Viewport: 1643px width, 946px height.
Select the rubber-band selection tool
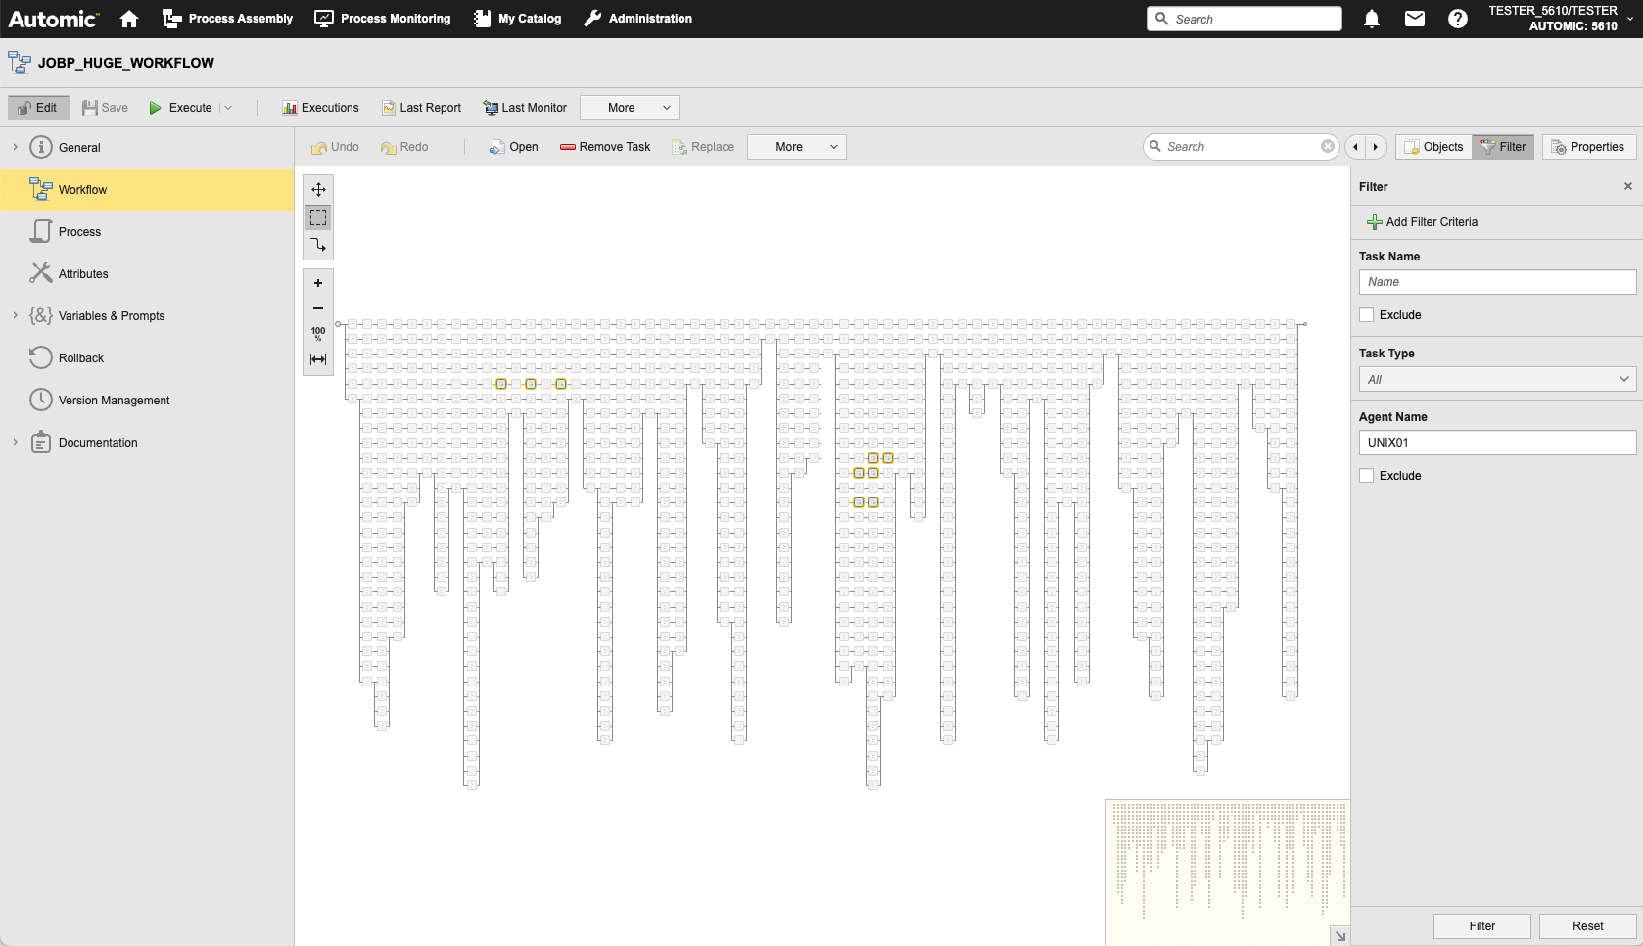317,217
